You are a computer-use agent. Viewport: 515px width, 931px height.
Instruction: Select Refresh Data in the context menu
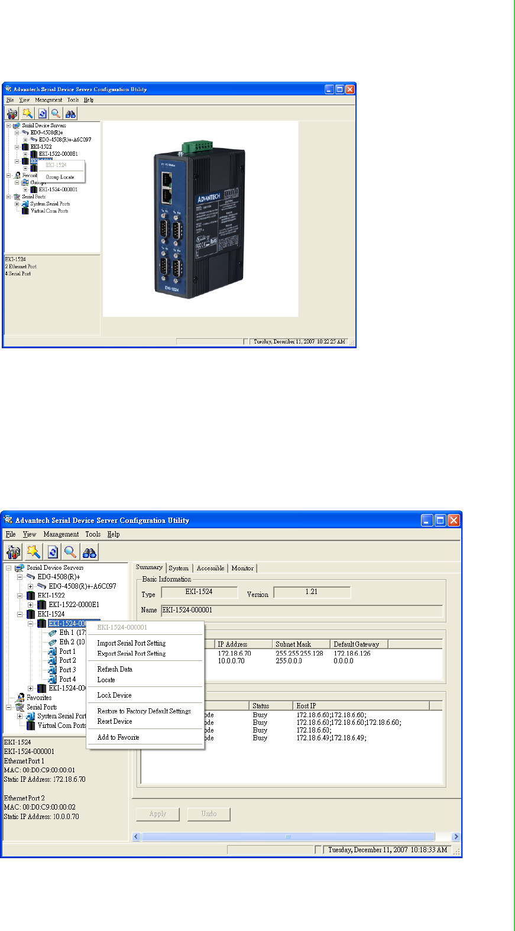tap(115, 669)
